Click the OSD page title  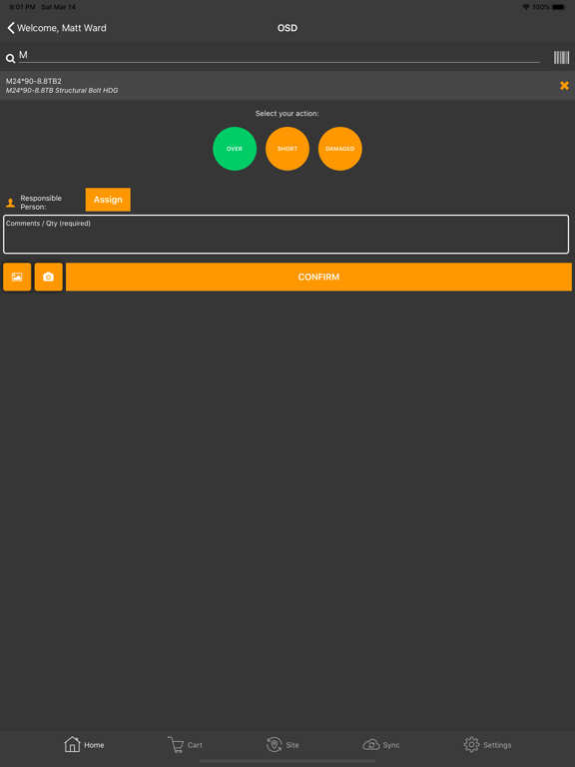click(x=287, y=28)
